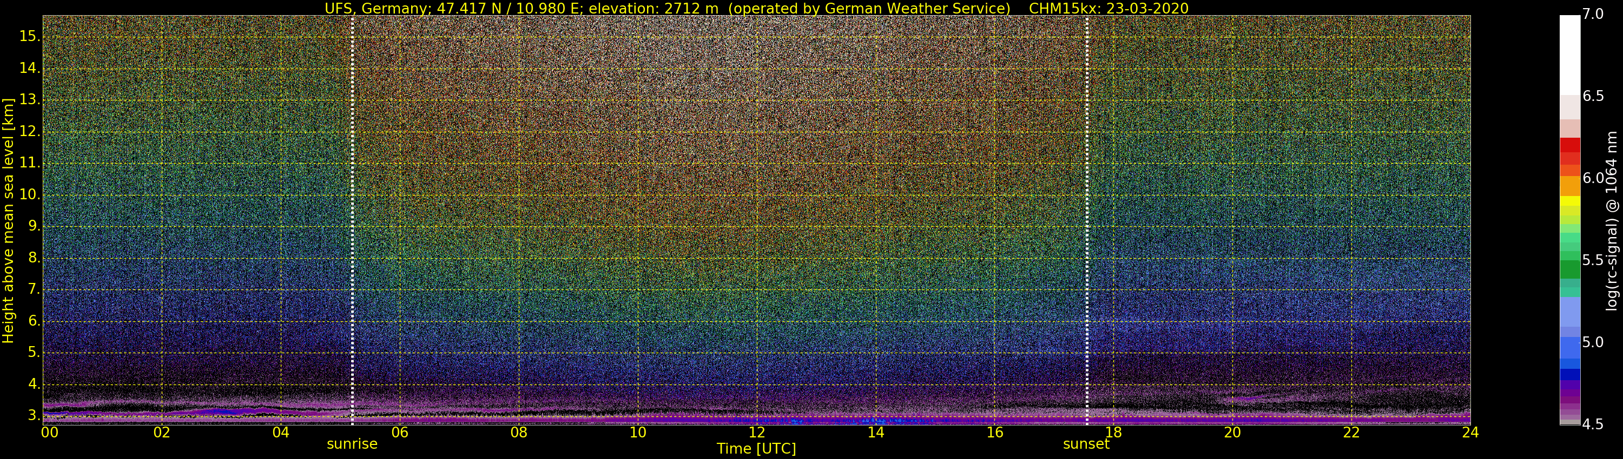Click the CHM15kx: 23-03-2020 date text
This screenshot has width=1623, height=459.
point(1109,8)
